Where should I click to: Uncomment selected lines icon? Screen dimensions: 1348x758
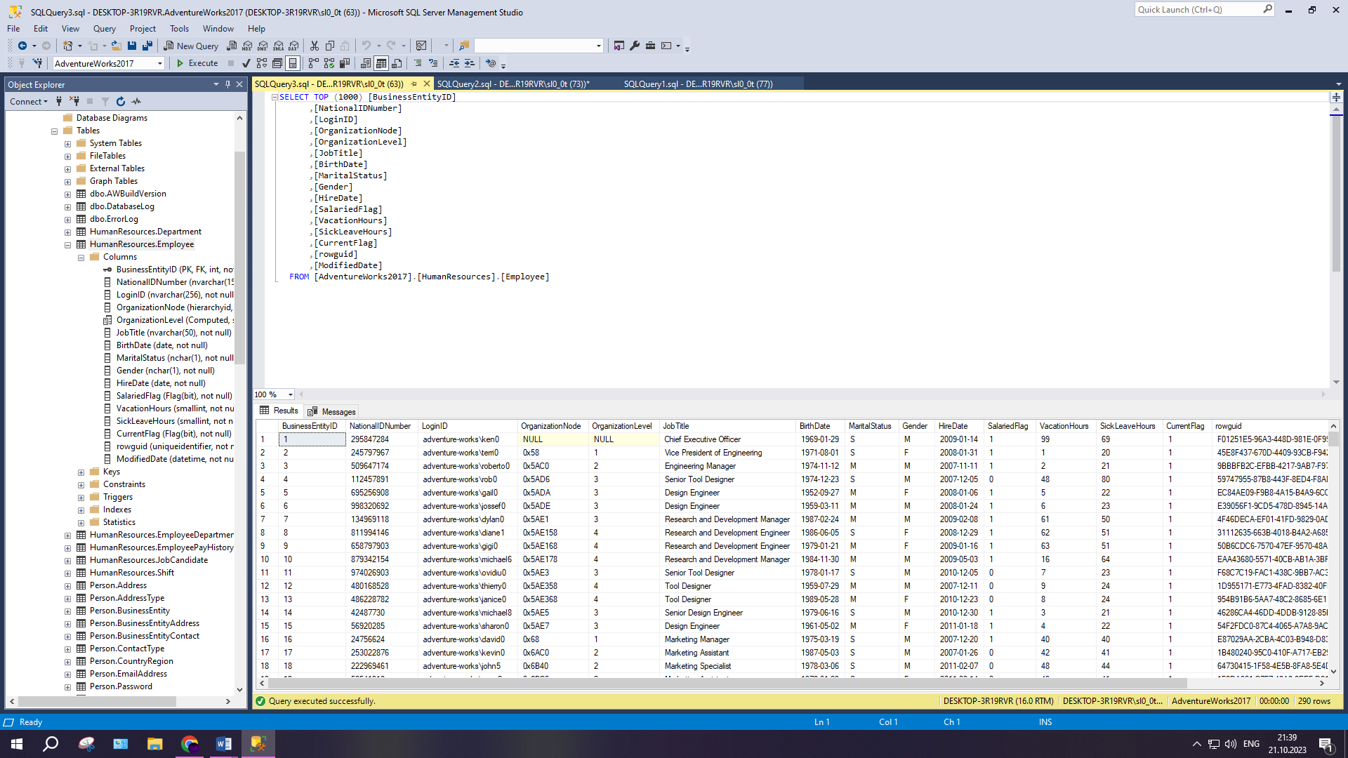433,63
